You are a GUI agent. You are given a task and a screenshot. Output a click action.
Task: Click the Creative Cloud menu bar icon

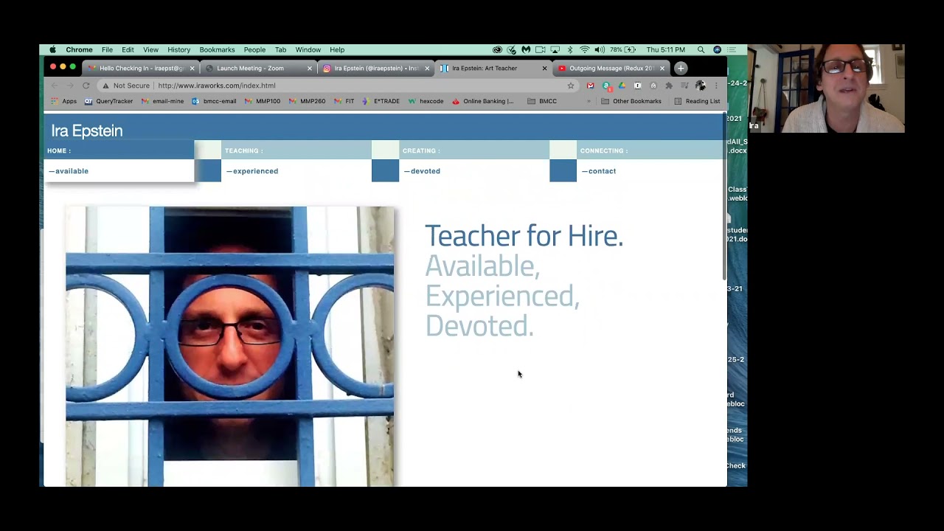497,50
